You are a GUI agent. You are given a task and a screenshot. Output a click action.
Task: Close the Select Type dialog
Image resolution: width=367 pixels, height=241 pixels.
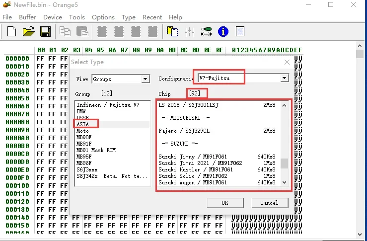point(287,62)
